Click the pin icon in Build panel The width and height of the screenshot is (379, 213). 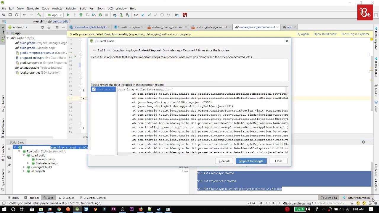pyautogui.click(x=9, y=165)
